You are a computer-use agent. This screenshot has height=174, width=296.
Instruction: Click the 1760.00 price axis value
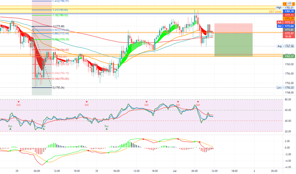pyautogui.click(x=289, y=64)
